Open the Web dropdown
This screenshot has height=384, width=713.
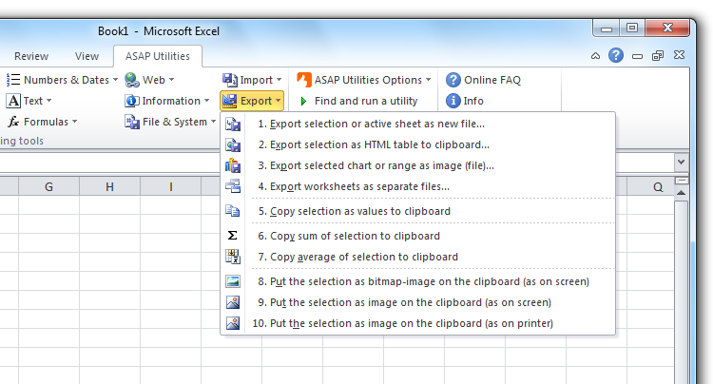click(x=171, y=80)
